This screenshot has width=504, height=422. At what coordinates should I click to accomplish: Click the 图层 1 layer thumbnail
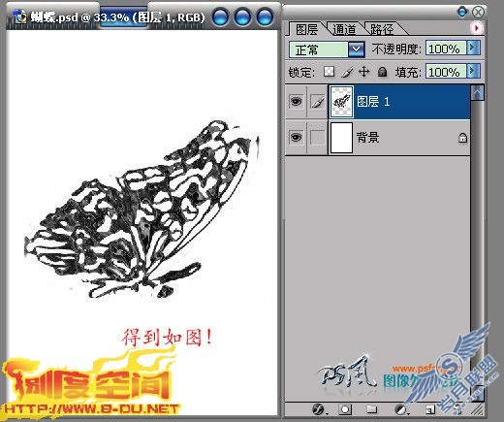341,102
